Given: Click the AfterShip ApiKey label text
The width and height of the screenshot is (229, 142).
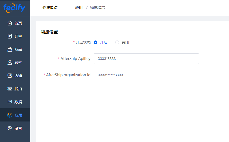Looking at the screenshot, I should (75, 59).
